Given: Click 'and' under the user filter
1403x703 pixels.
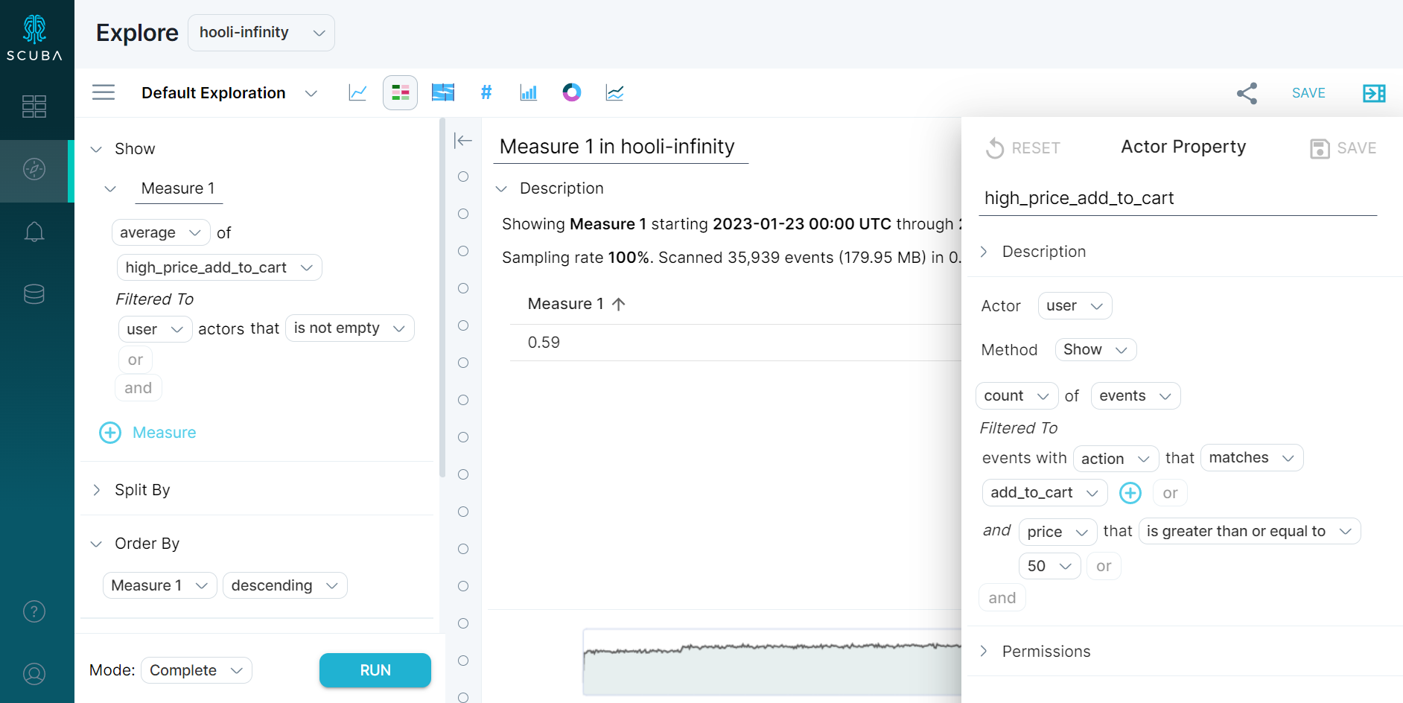Looking at the screenshot, I should [139, 388].
